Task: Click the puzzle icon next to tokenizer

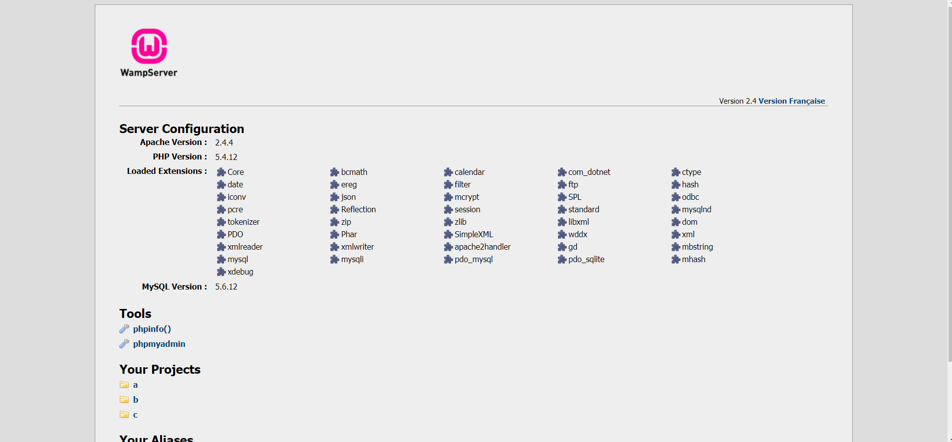Action: coord(221,222)
